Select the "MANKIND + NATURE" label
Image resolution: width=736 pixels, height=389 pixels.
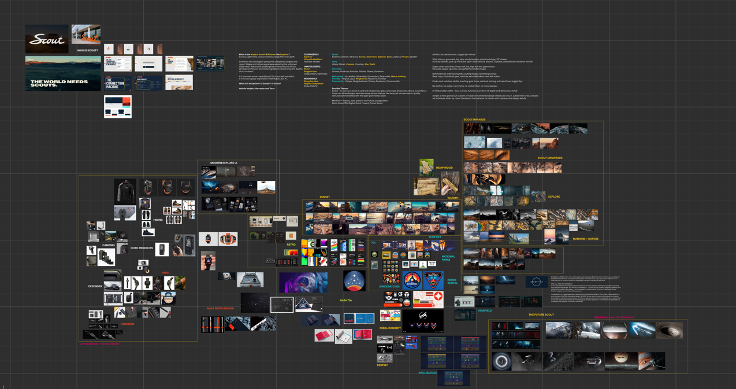coord(585,239)
